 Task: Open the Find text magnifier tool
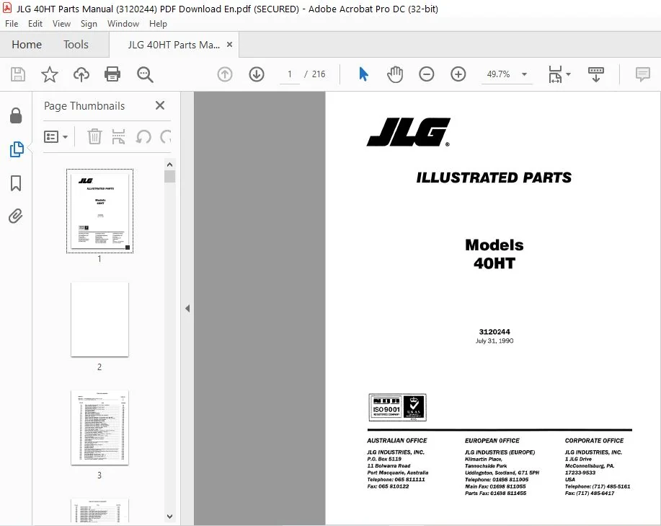(x=145, y=74)
